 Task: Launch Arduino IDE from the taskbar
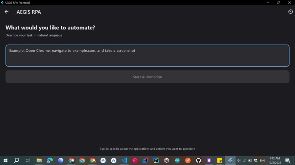177,160
